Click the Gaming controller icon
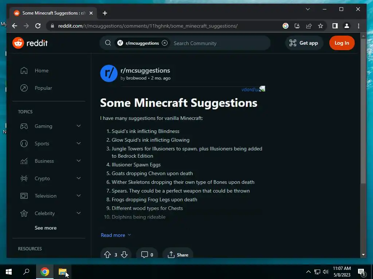Viewport: 373px width, 279px height. click(24, 126)
